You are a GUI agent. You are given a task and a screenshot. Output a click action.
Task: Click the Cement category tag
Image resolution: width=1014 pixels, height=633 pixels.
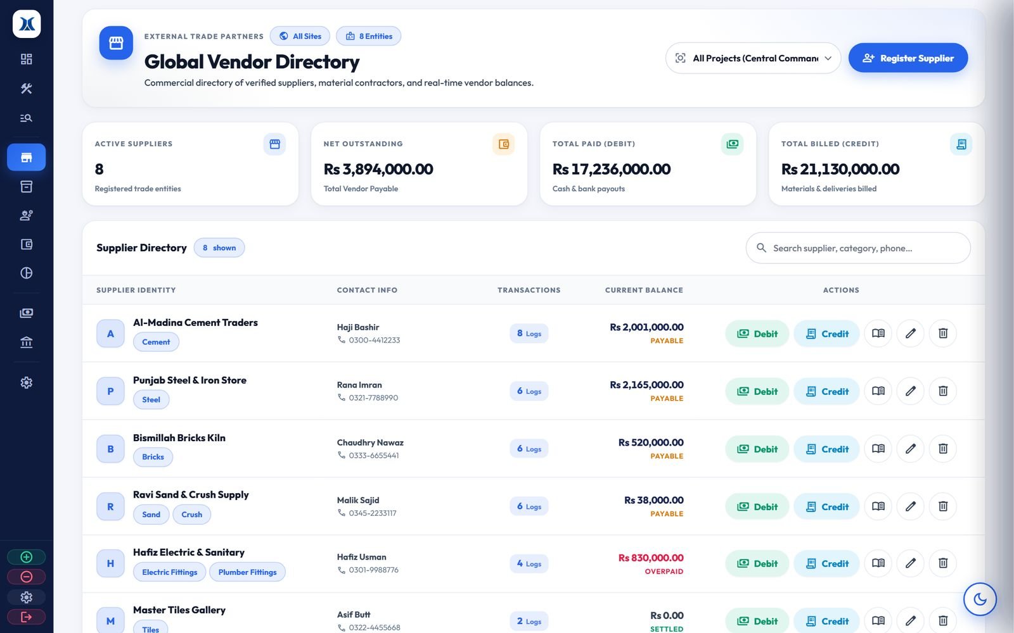tap(156, 342)
